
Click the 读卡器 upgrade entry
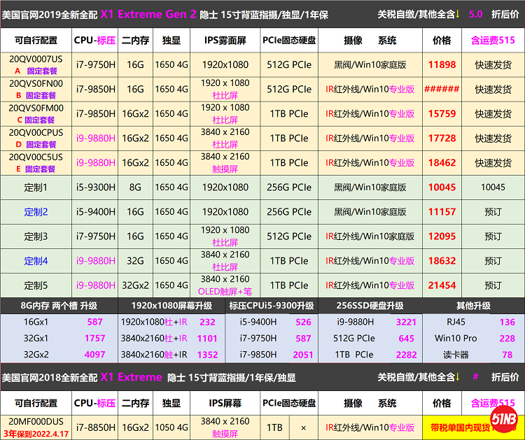(455, 355)
